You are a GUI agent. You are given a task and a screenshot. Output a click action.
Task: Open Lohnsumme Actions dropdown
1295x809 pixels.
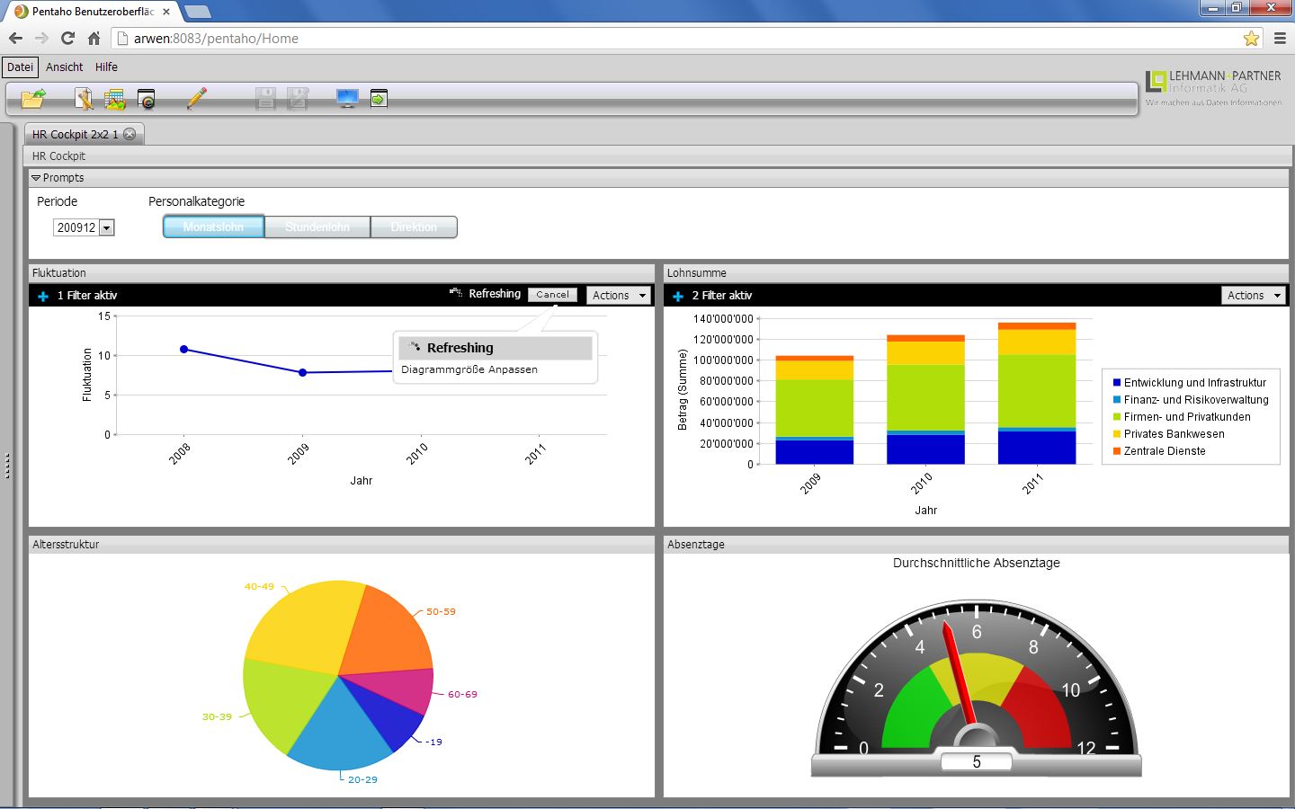(1254, 295)
